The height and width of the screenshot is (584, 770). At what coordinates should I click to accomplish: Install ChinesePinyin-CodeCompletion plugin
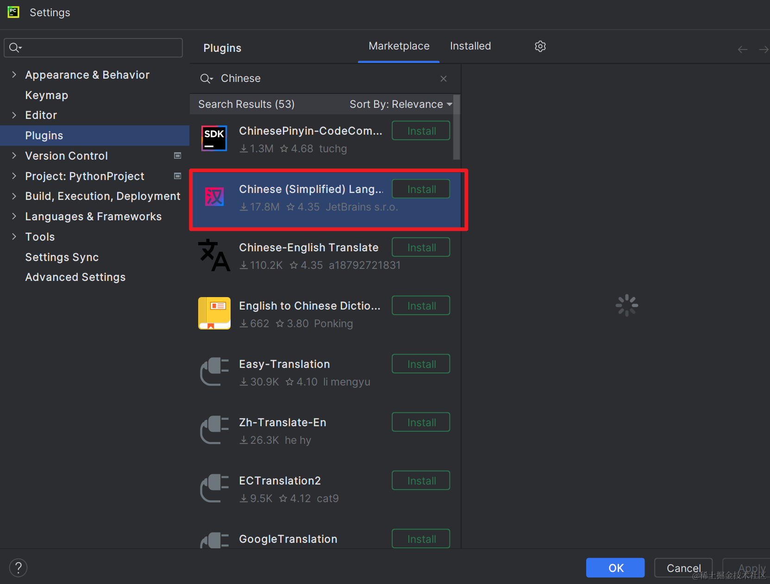click(x=421, y=130)
